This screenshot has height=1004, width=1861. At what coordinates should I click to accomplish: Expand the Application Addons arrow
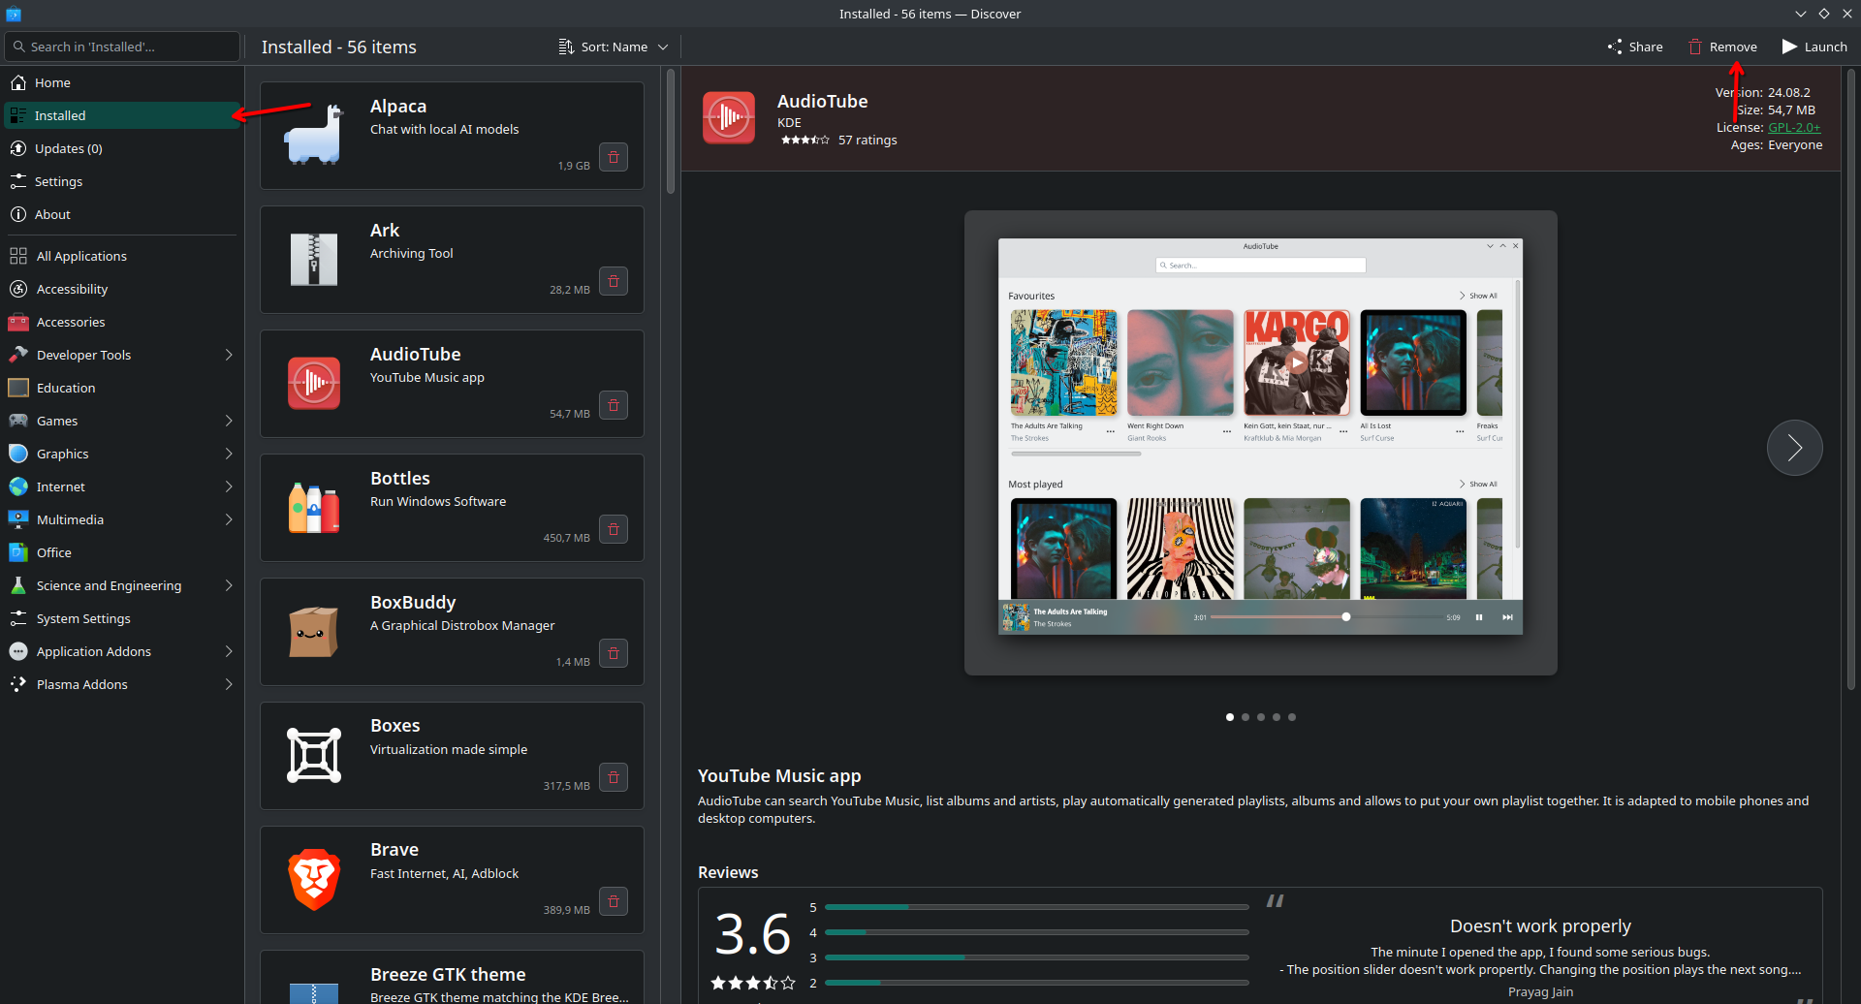(229, 651)
